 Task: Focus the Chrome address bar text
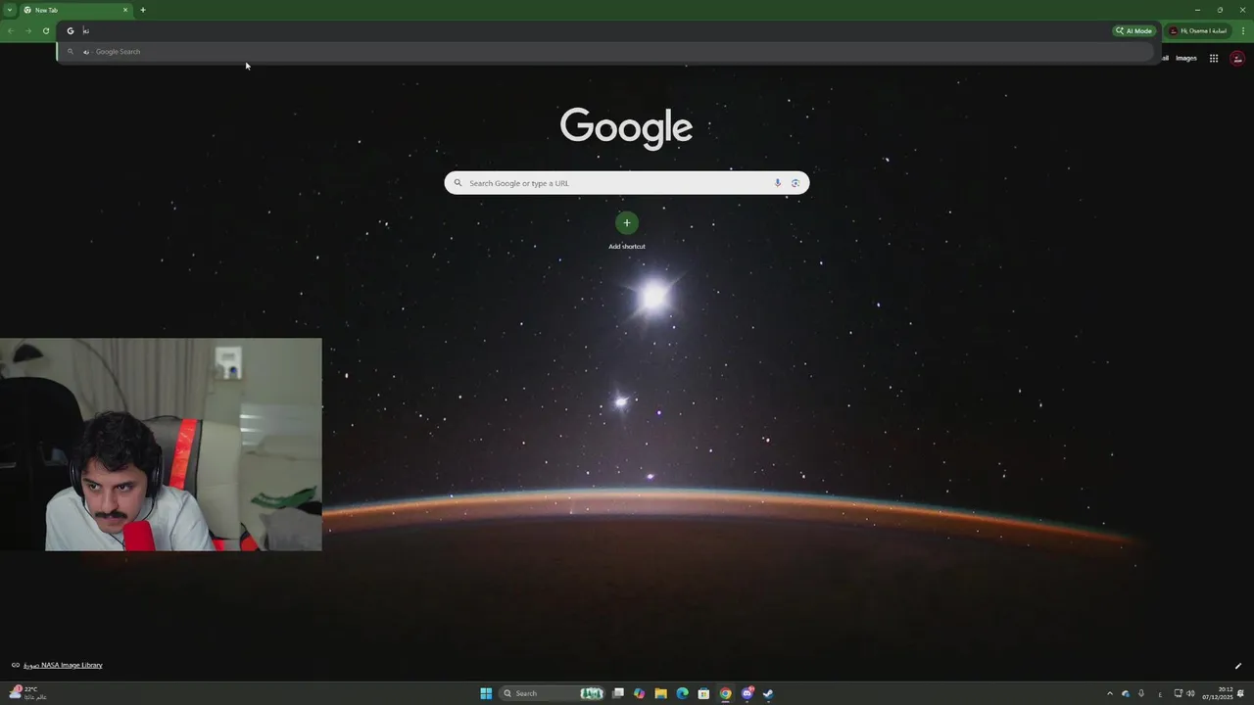coord(588,30)
